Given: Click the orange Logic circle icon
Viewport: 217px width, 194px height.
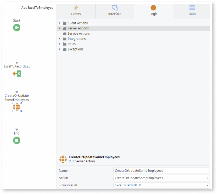Looking at the screenshot, I should (153, 8).
